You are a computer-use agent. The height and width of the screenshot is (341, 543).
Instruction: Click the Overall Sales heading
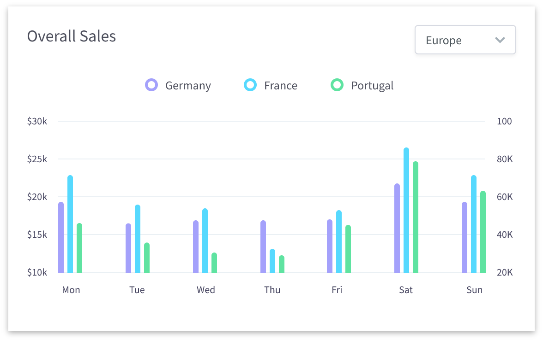click(72, 36)
